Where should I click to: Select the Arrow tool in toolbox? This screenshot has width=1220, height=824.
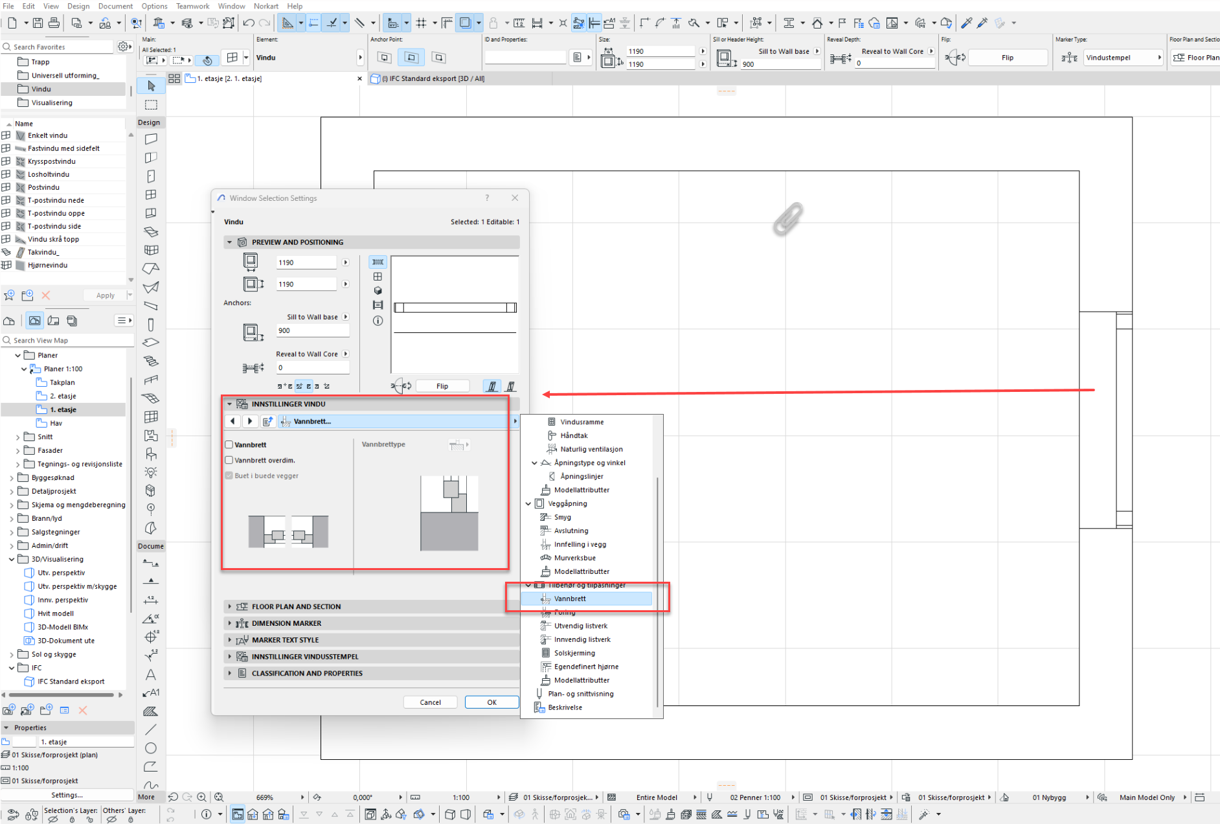(151, 86)
